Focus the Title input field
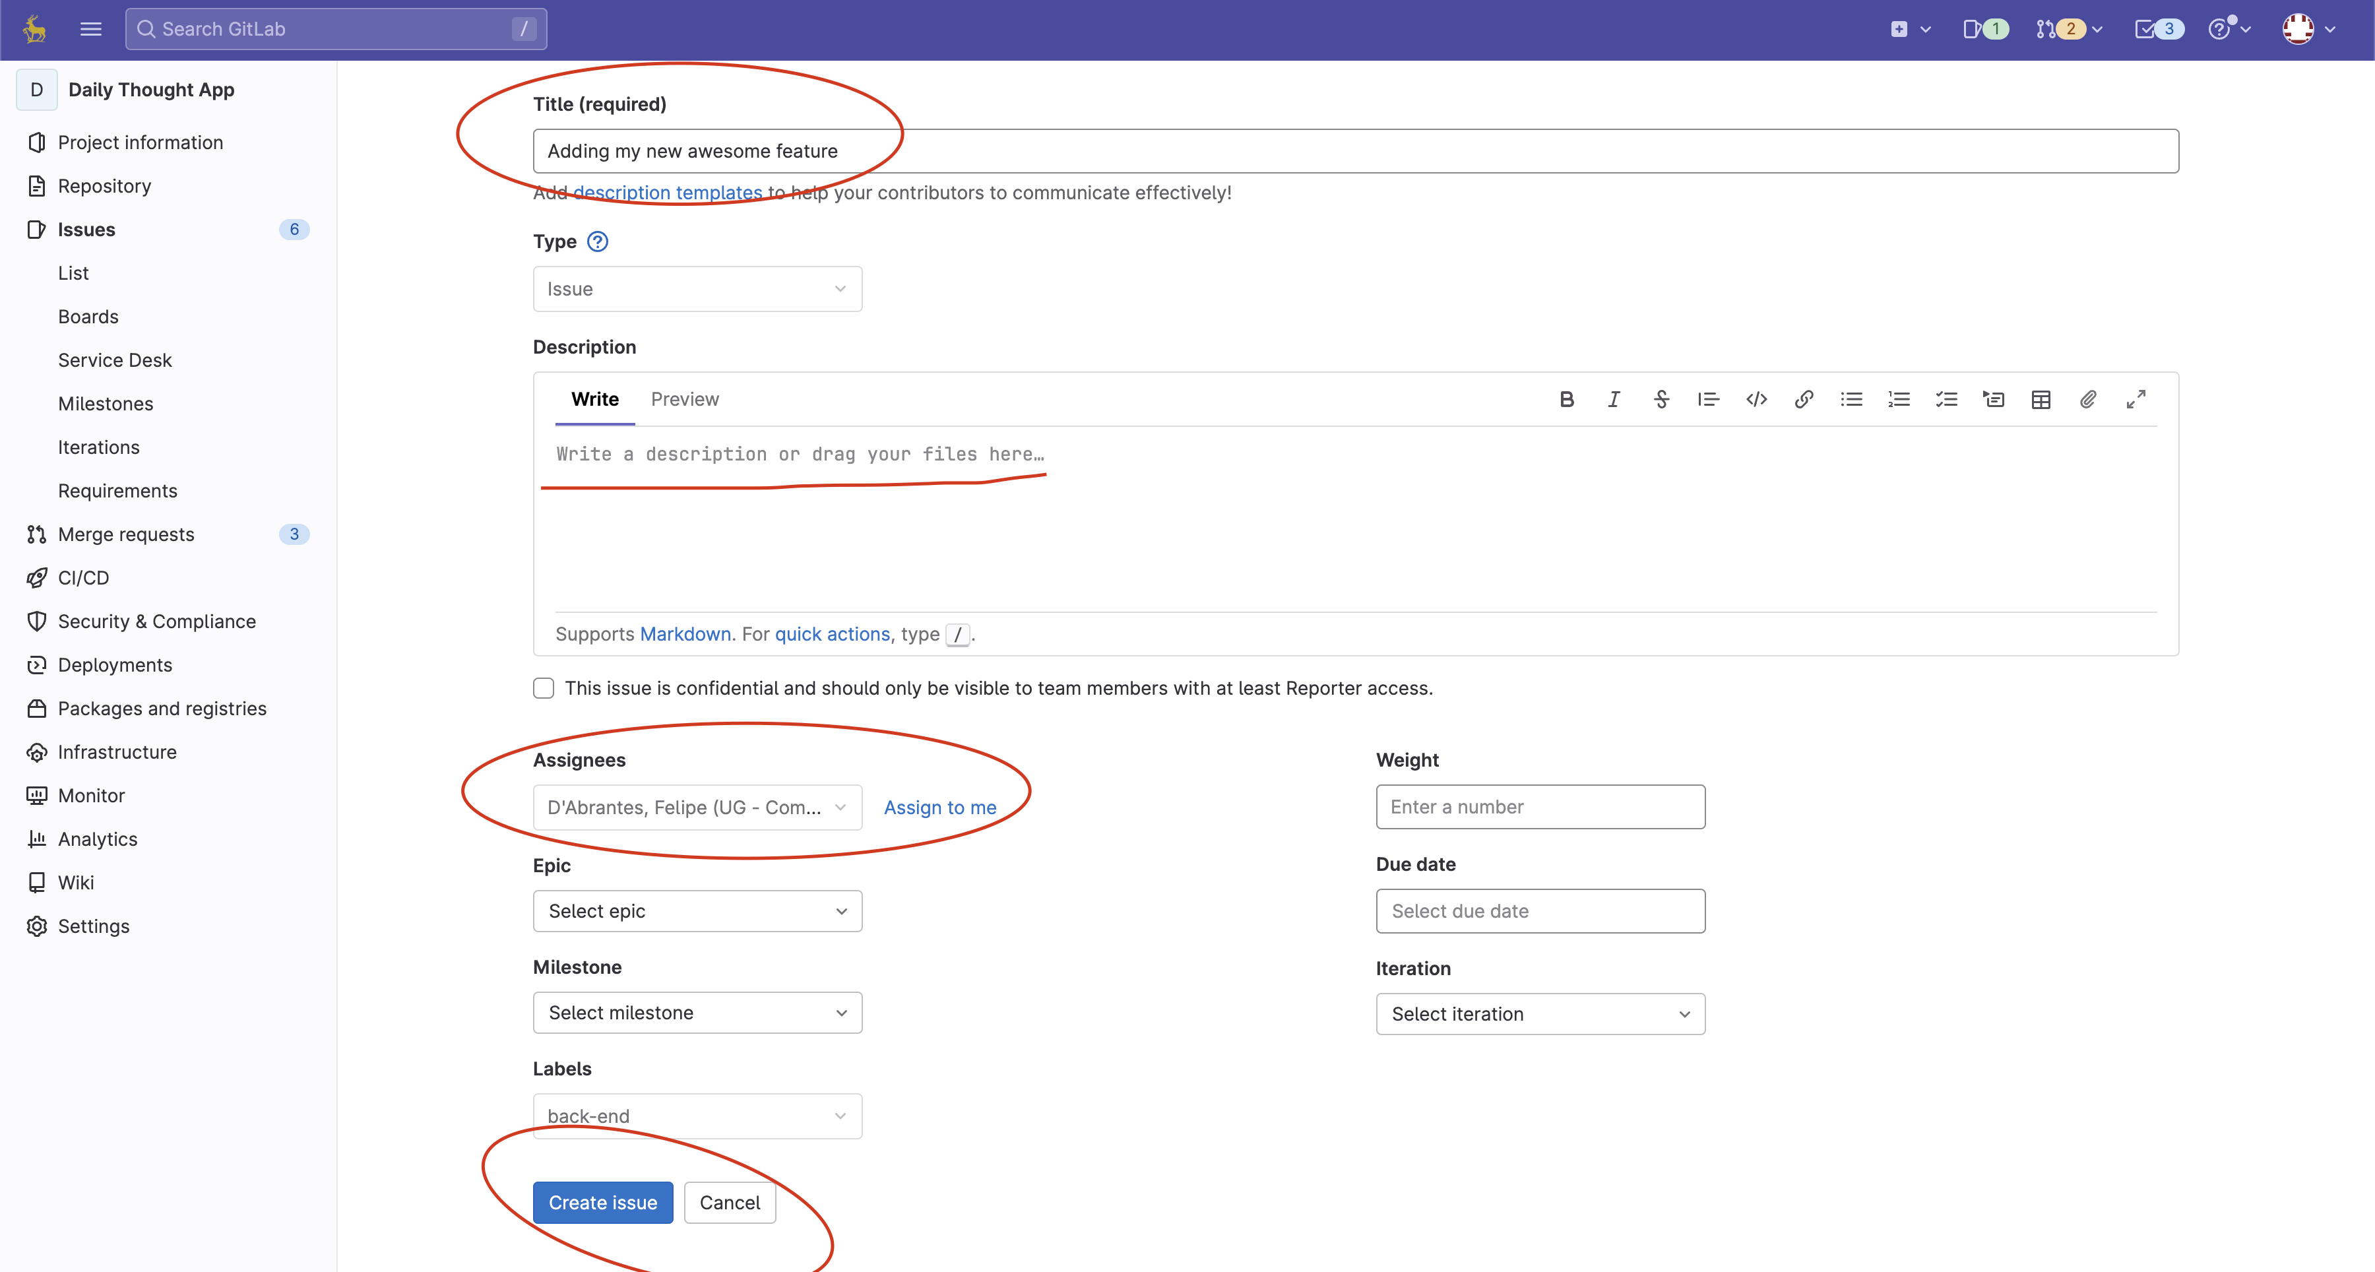 [1355, 151]
